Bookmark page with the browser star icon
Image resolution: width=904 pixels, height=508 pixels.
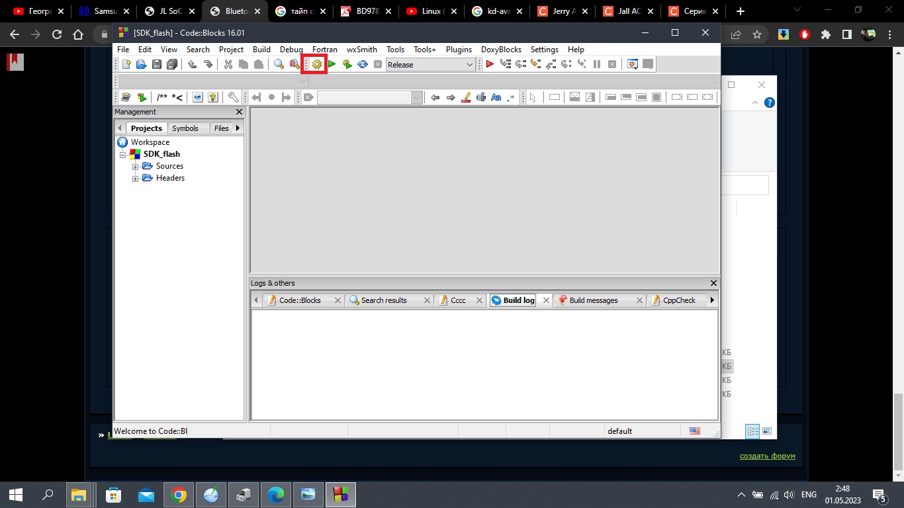(x=757, y=34)
